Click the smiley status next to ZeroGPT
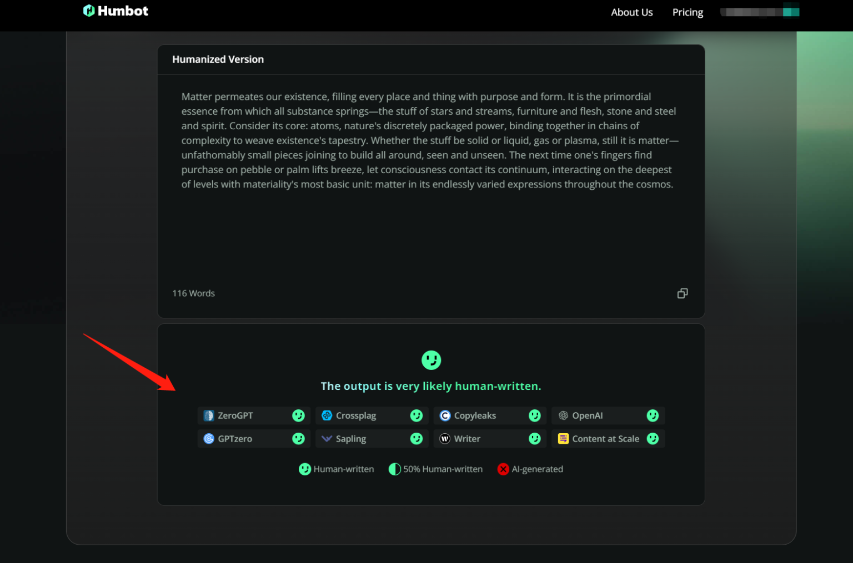Viewport: 853px width, 563px height. 298,415
